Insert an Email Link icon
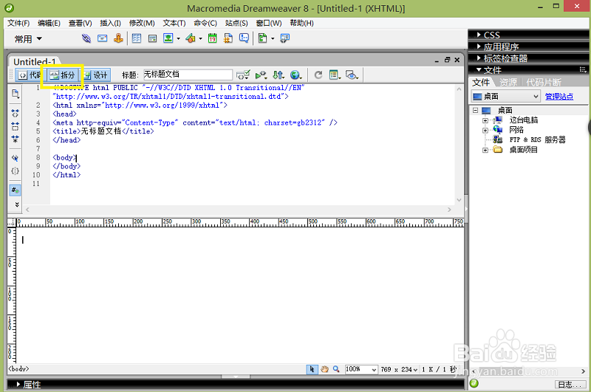 click(x=102, y=38)
